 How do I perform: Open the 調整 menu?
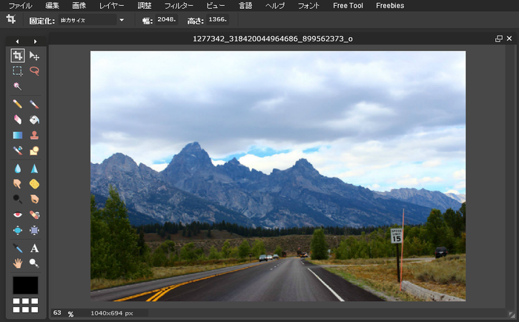coord(145,6)
